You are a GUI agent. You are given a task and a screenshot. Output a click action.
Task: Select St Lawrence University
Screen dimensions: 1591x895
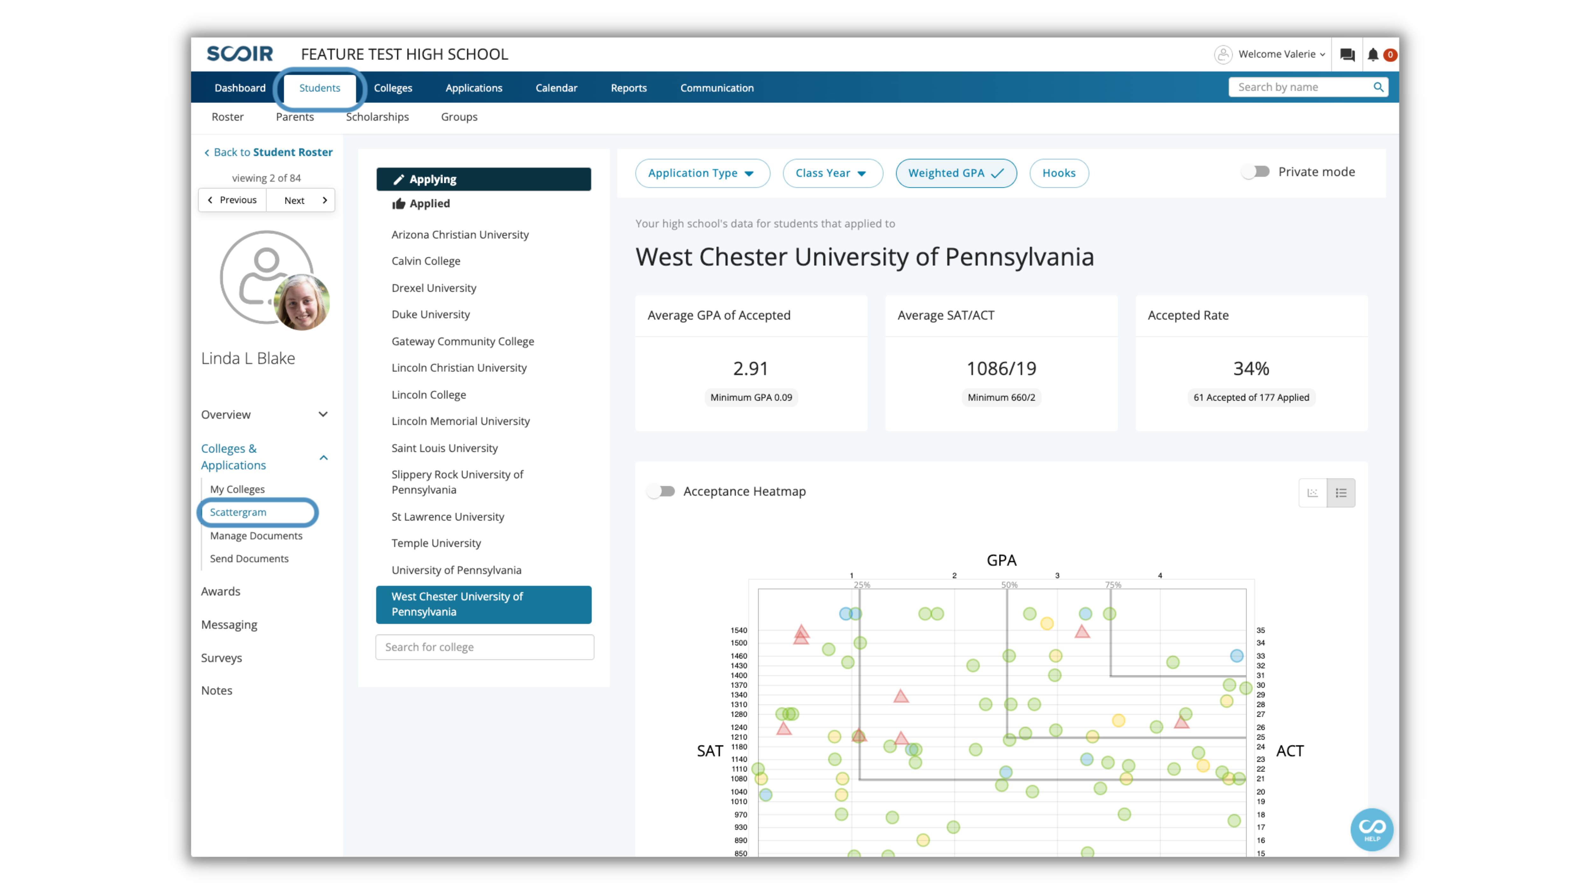tap(447, 517)
